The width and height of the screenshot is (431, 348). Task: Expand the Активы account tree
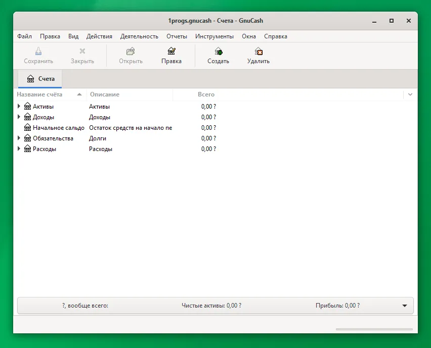coord(19,106)
